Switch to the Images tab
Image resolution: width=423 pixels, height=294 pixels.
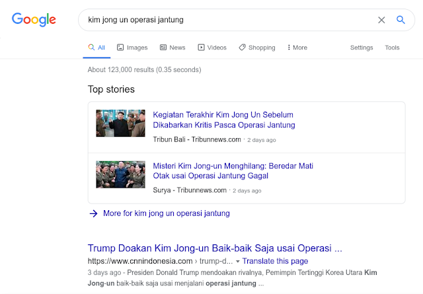coord(132,48)
